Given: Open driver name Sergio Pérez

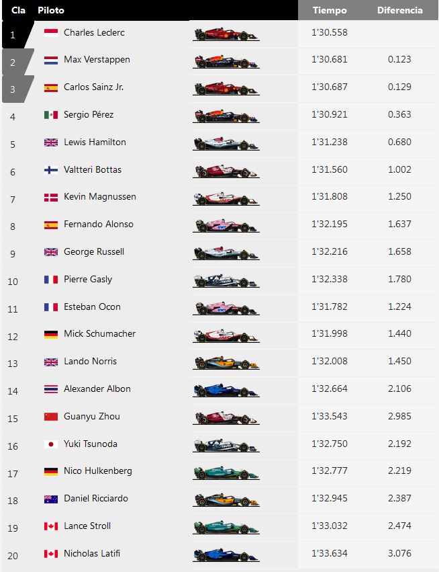Looking at the screenshot, I should point(89,114).
